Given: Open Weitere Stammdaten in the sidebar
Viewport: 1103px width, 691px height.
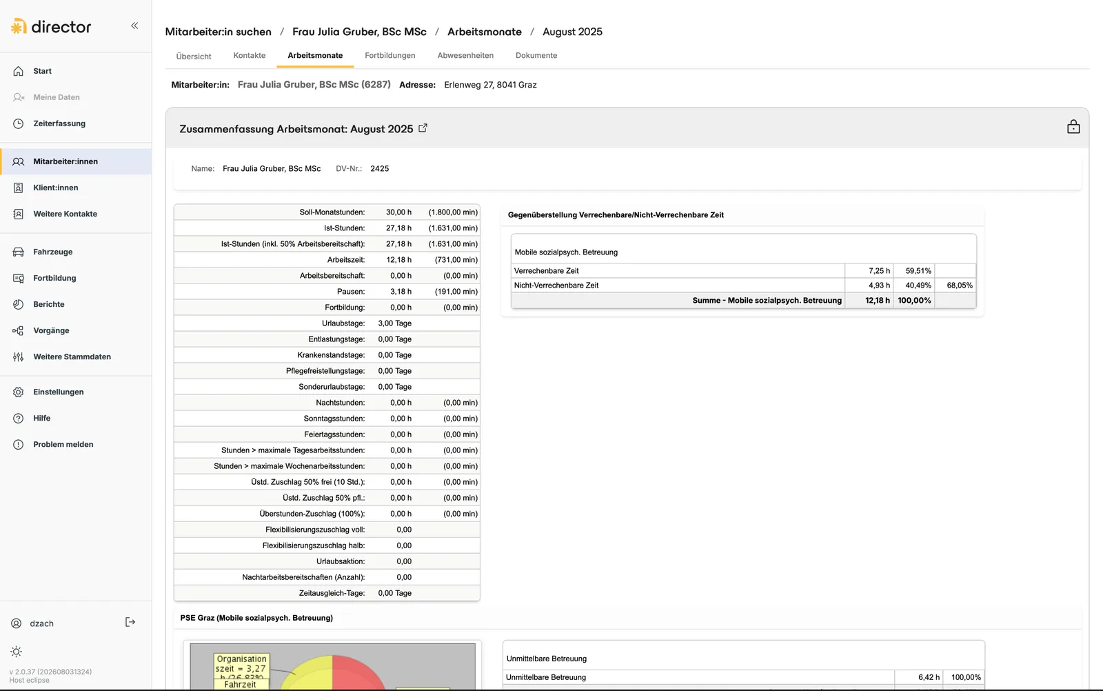Looking at the screenshot, I should 72,357.
